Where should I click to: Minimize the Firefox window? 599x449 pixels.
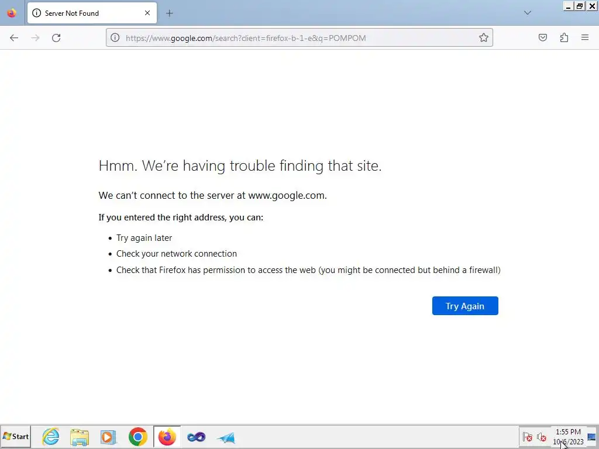point(569,6)
